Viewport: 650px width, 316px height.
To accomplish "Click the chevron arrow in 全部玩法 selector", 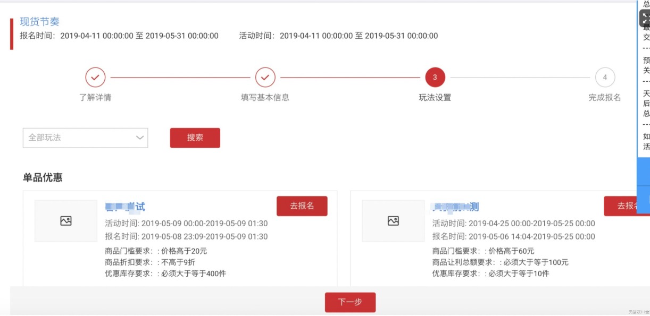I will click(140, 138).
